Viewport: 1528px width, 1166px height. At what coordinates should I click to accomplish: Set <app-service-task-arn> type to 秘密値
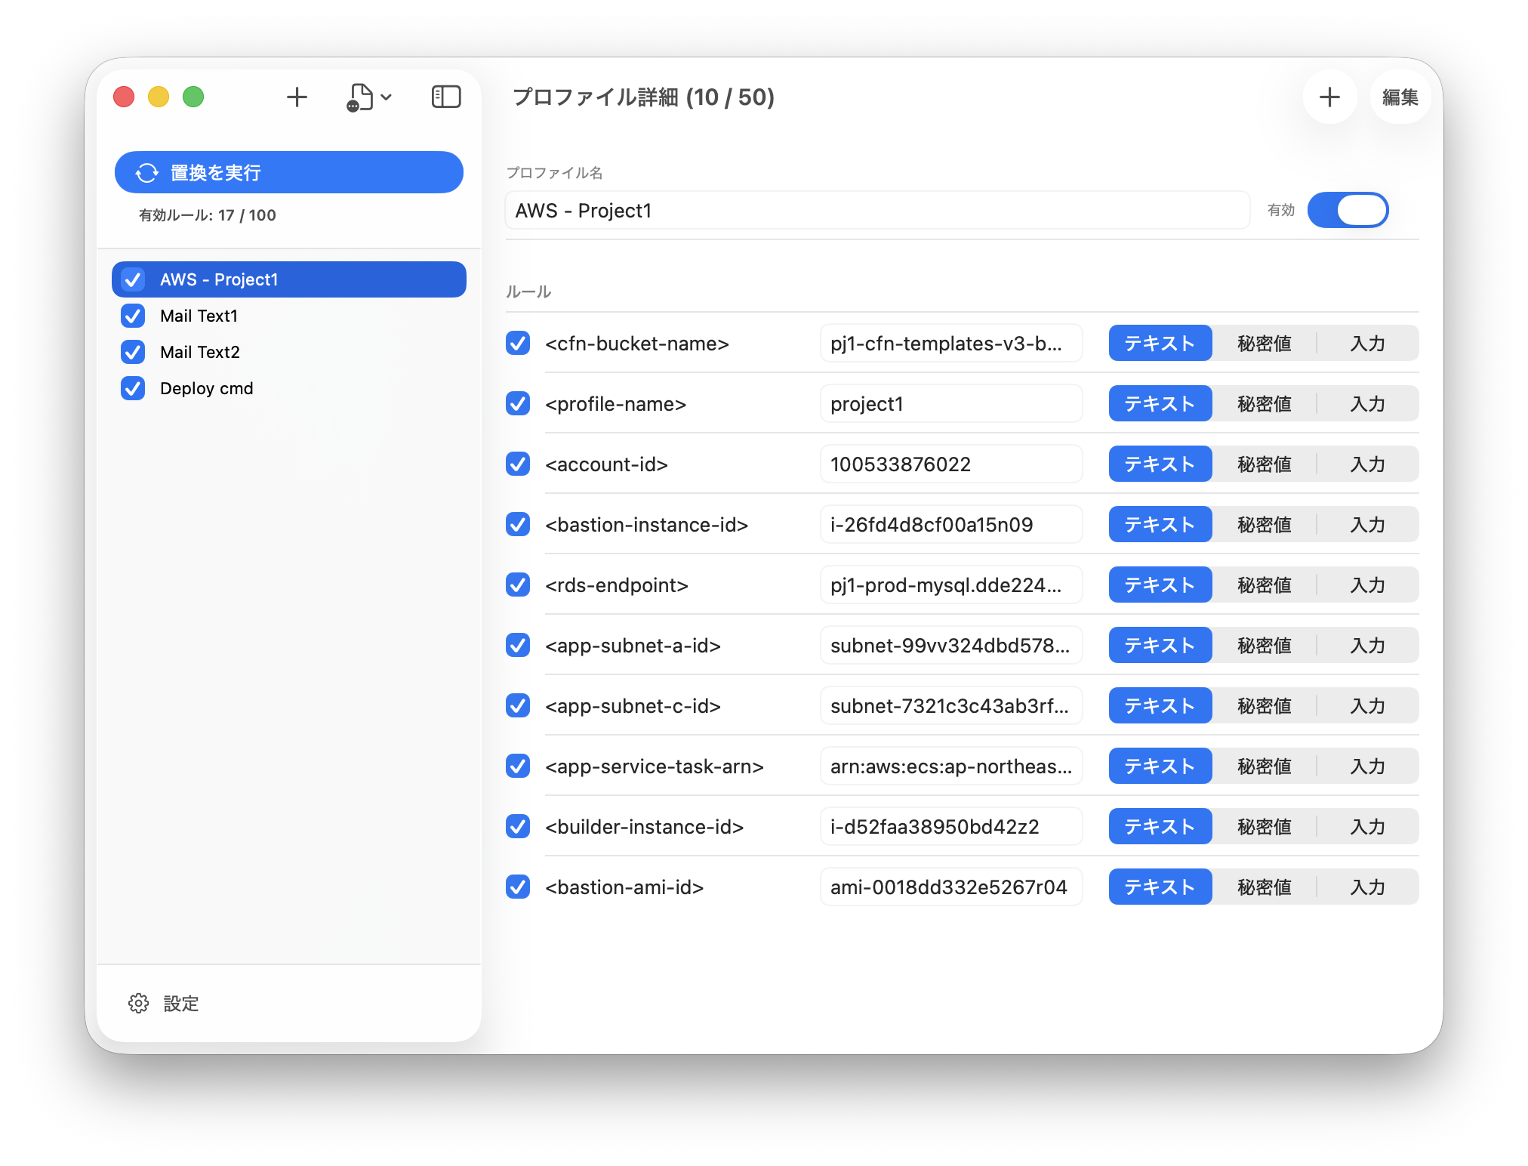[x=1265, y=766]
